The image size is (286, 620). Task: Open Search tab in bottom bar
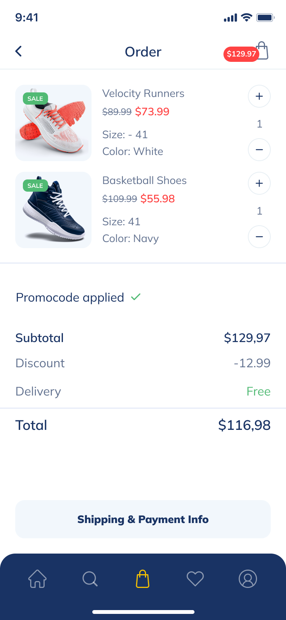tap(90, 579)
